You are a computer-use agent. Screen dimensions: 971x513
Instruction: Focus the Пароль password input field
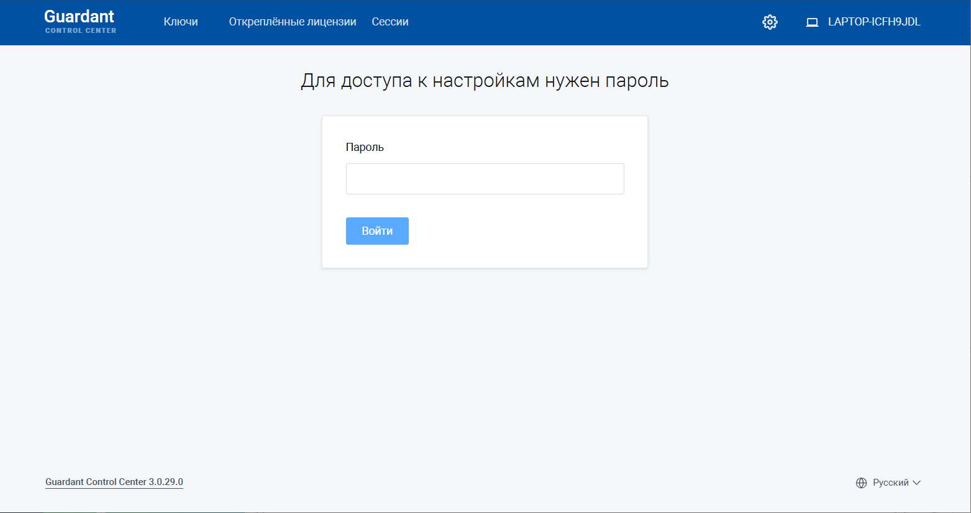click(x=485, y=179)
